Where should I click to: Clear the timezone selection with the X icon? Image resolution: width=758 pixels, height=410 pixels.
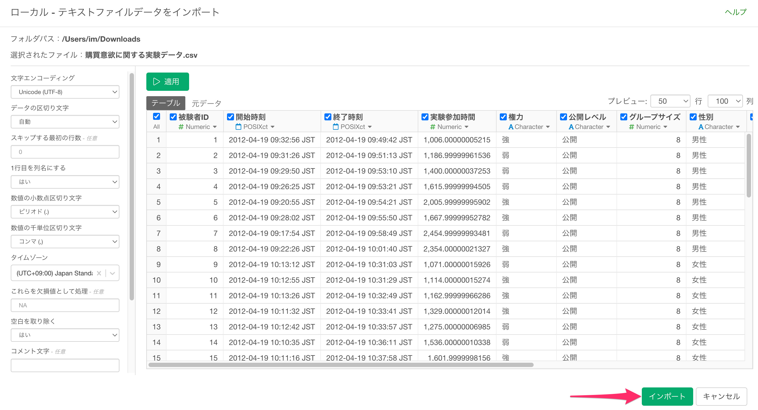pos(99,273)
